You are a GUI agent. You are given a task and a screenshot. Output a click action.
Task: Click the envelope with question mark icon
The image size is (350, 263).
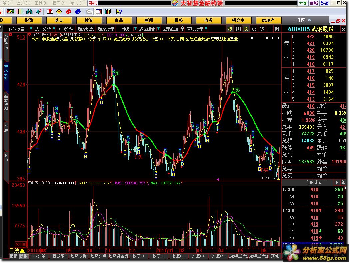pos(50,11)
